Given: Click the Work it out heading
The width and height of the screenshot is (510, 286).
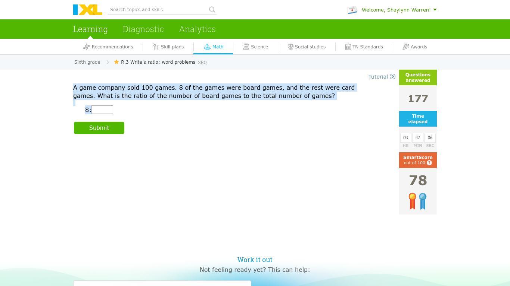Looking at the screenshot, I should [x=255, y=260].
